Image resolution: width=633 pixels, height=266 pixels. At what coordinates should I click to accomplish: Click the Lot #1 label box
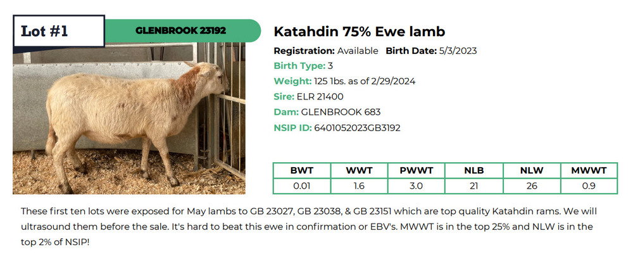[x=59, y=31]
